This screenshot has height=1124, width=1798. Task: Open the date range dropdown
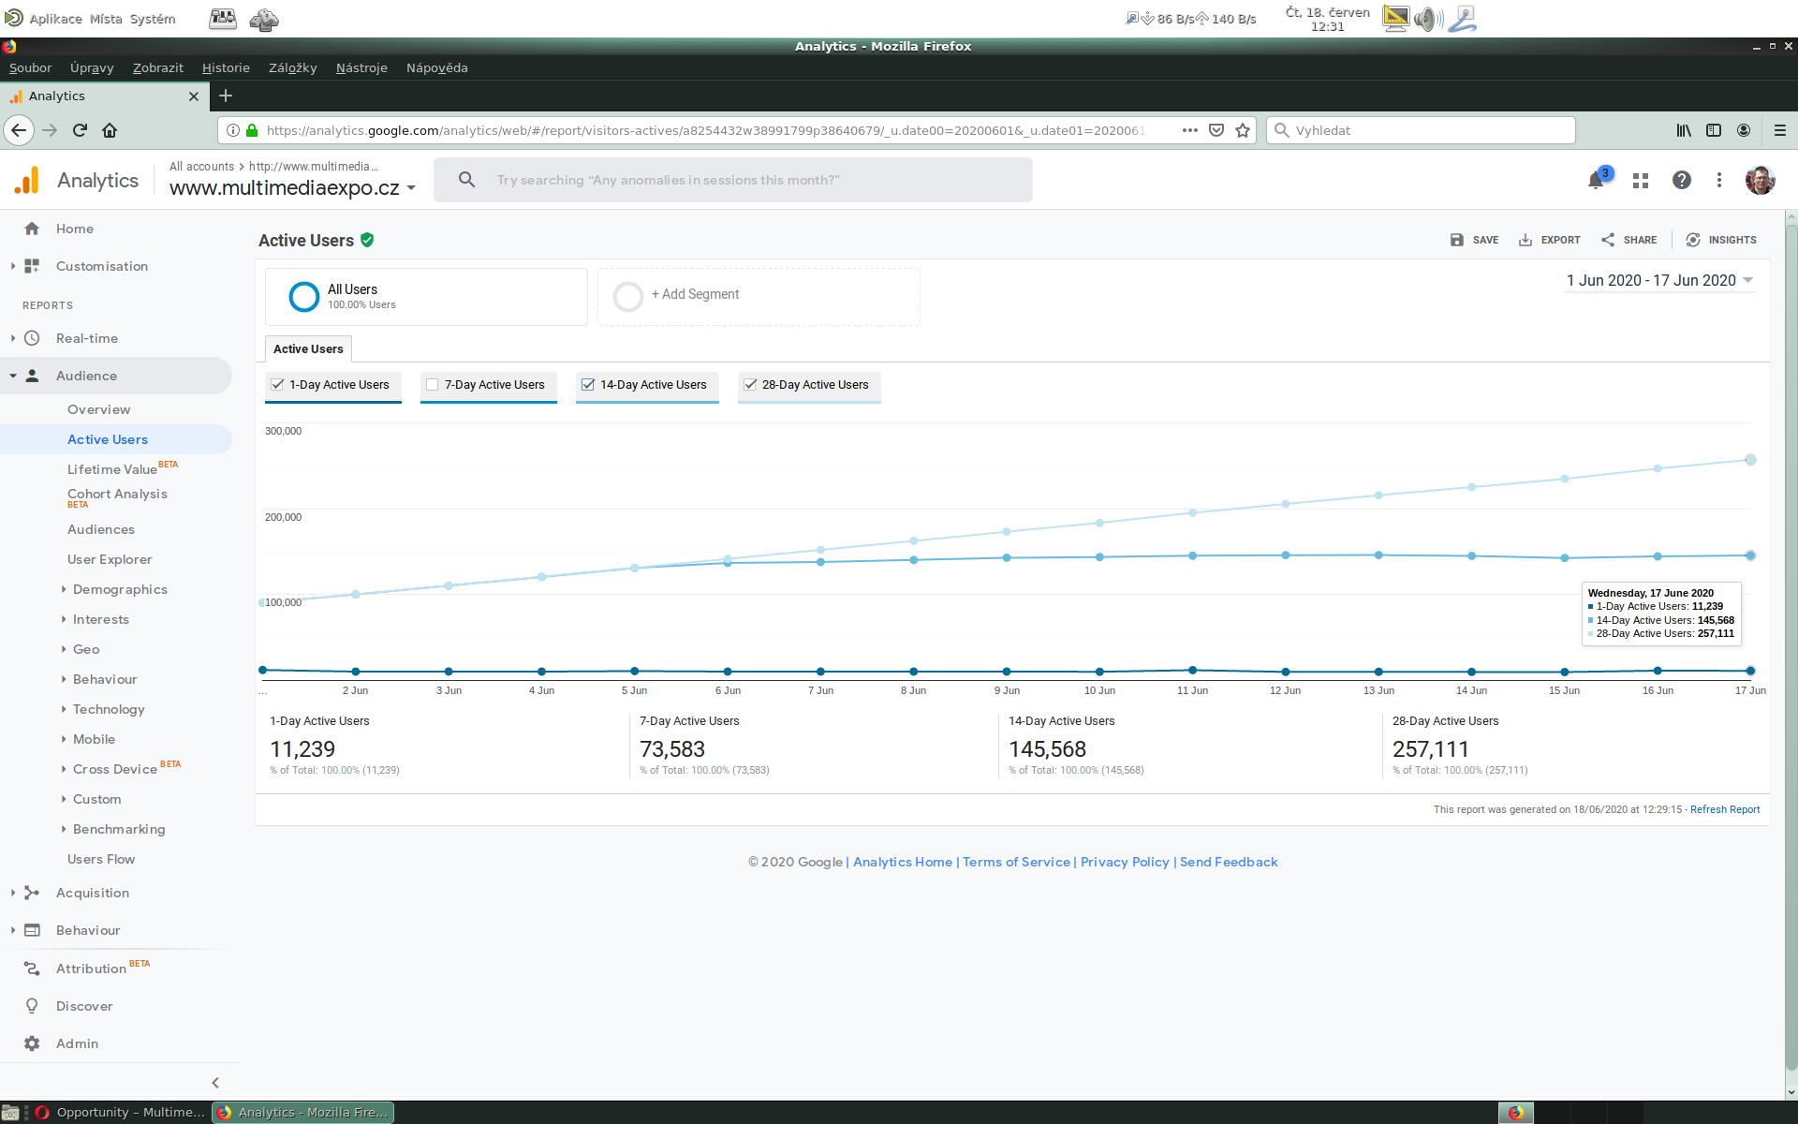coord(1658,280)
